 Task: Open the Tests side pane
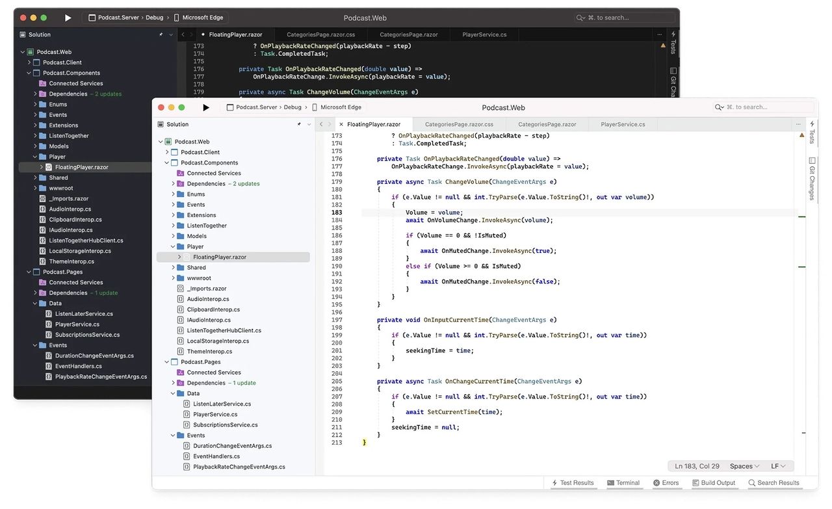811,135
